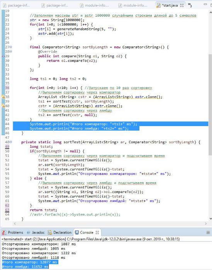Open the Javadoc view tab
This screenshot has height=270, width=212.
click(x=36, y=232)
